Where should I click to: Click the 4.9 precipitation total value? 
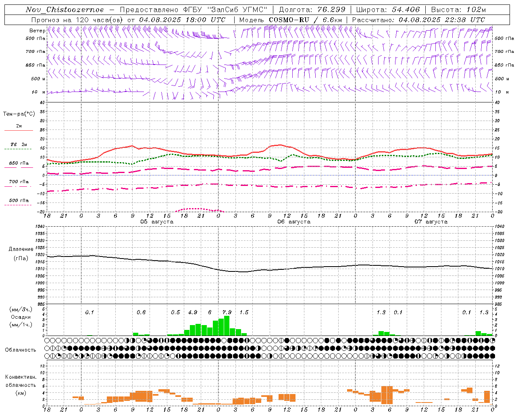[x=193, y=313]
